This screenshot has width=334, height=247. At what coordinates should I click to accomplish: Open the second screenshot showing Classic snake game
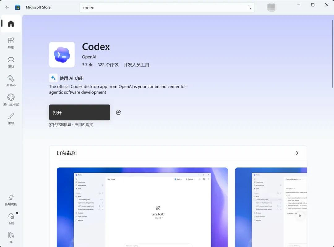pyautogui.click(x=271, y=207)
